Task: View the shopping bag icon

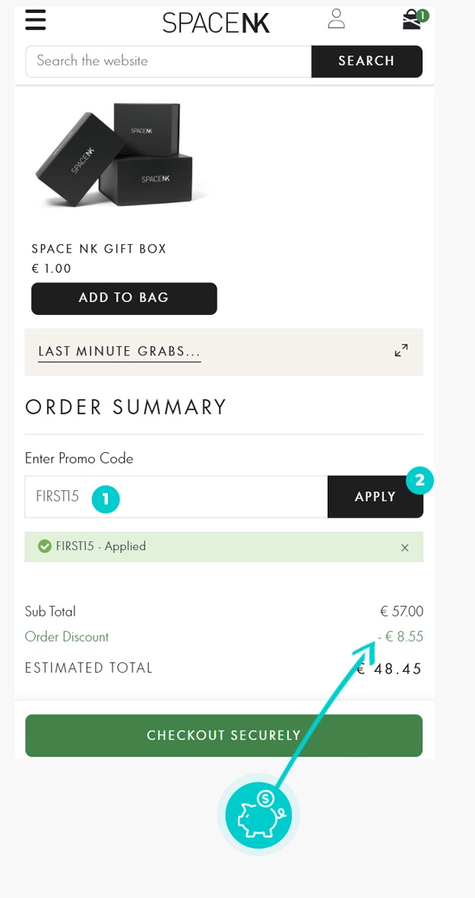Action: click(x=412, y=20)
